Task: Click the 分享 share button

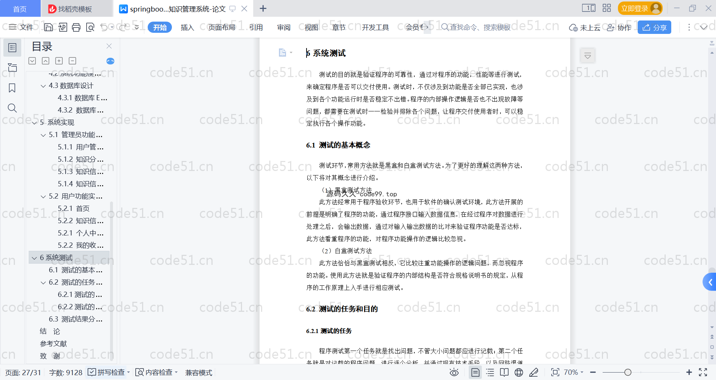Action: click(654, 27)
